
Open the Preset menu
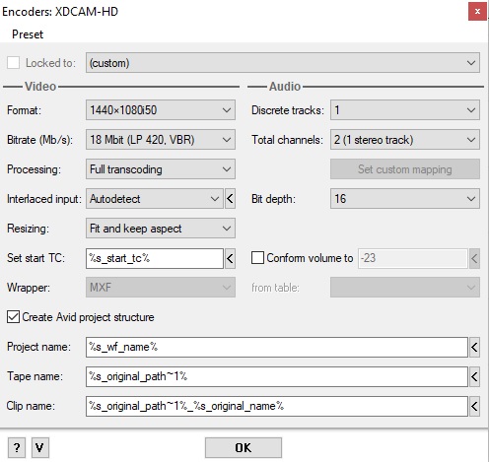[28, 34]
